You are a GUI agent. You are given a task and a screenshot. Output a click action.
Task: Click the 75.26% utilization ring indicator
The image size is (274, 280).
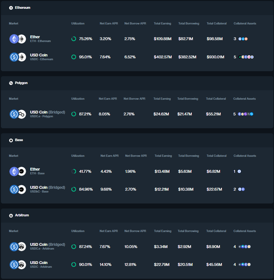tap(74, 39)
